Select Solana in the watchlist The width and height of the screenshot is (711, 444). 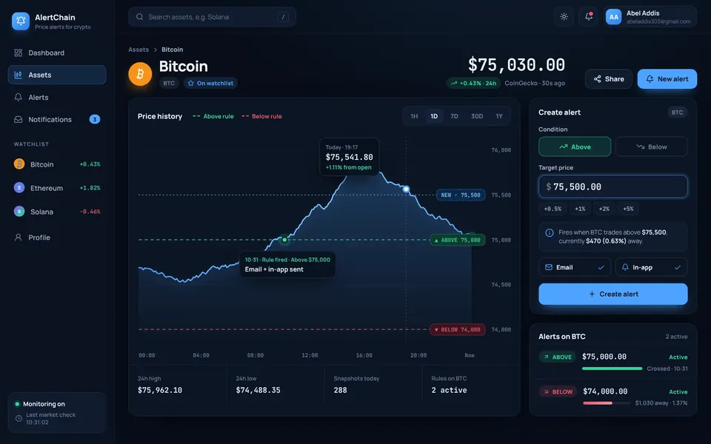57,211
